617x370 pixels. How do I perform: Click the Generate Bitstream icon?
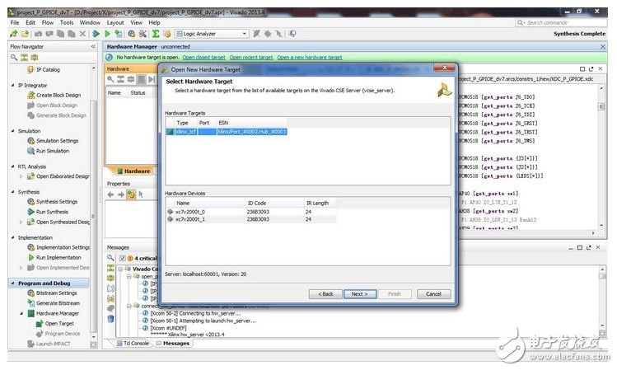pos(30,303)
